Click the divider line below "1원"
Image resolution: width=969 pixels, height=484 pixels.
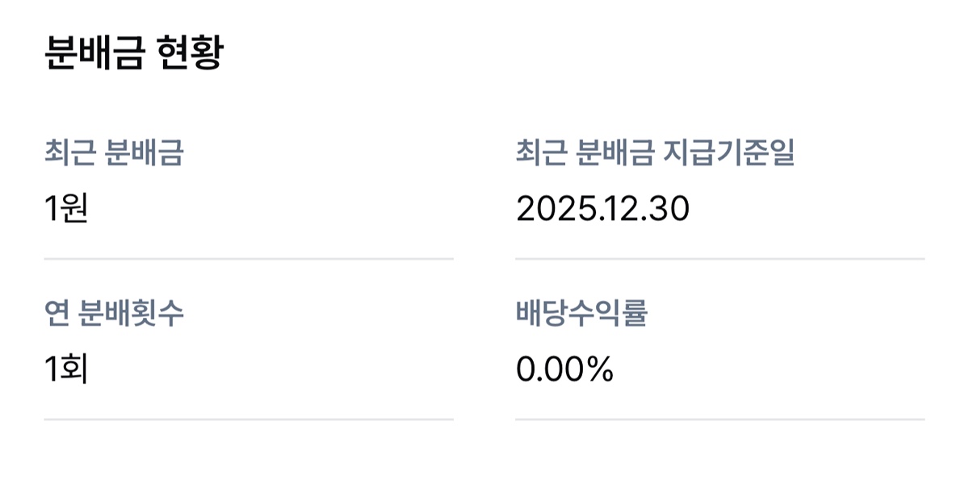(249, 259)
